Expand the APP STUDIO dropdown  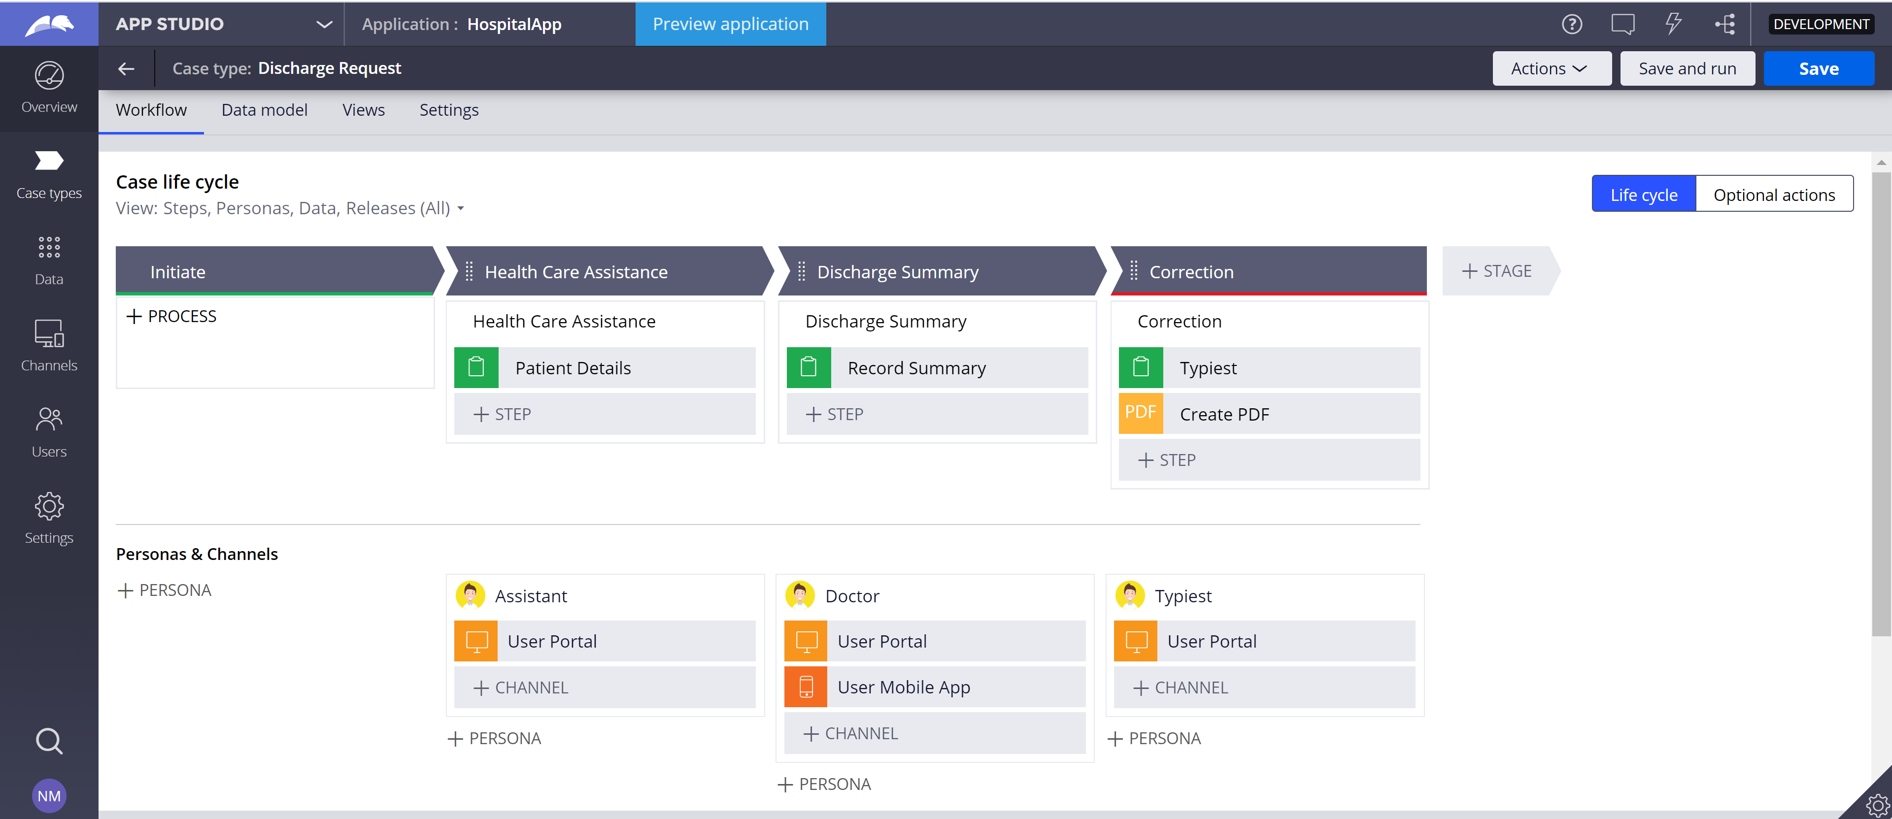[324, 24]
